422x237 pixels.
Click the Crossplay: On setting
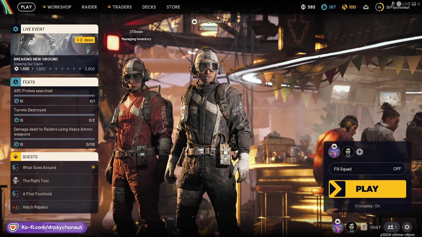tap(367, 206)
